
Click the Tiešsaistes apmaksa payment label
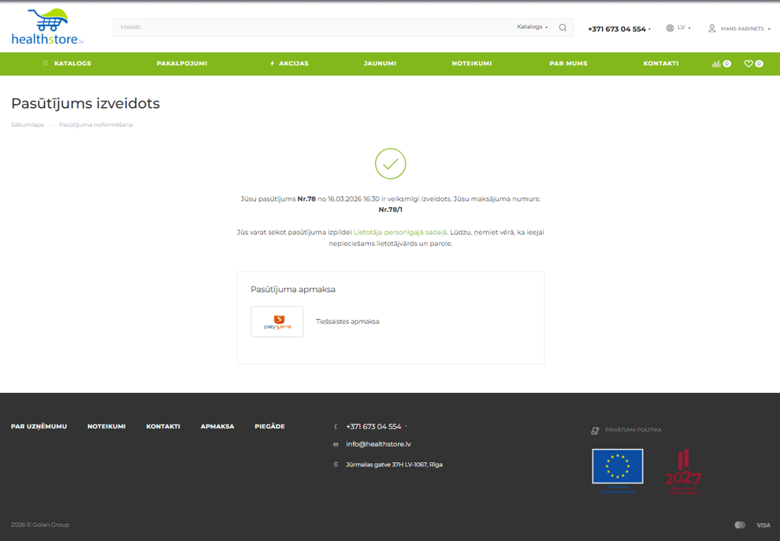click(x=347, y=322)
